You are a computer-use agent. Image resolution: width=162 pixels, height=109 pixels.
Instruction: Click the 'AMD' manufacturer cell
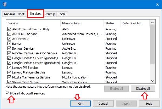(65, 29)
